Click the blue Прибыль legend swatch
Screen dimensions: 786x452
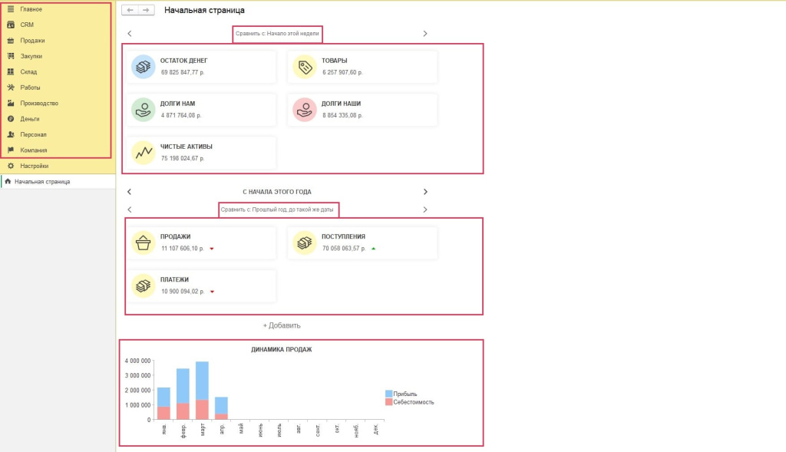(388, 394)
